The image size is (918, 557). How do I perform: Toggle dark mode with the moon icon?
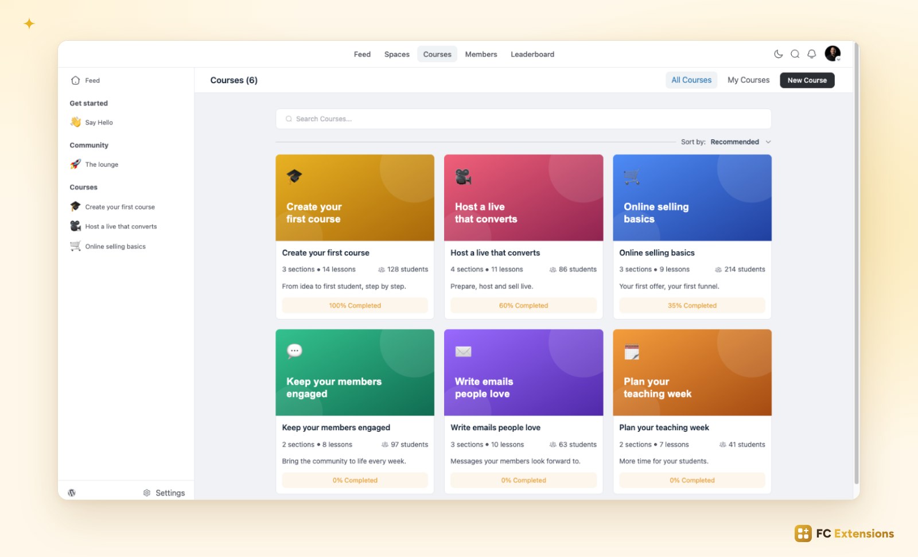point(778,54)
